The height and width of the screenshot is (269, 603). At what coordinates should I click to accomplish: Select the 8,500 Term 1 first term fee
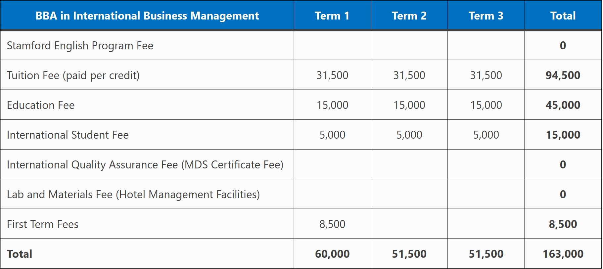coord(332,224)
